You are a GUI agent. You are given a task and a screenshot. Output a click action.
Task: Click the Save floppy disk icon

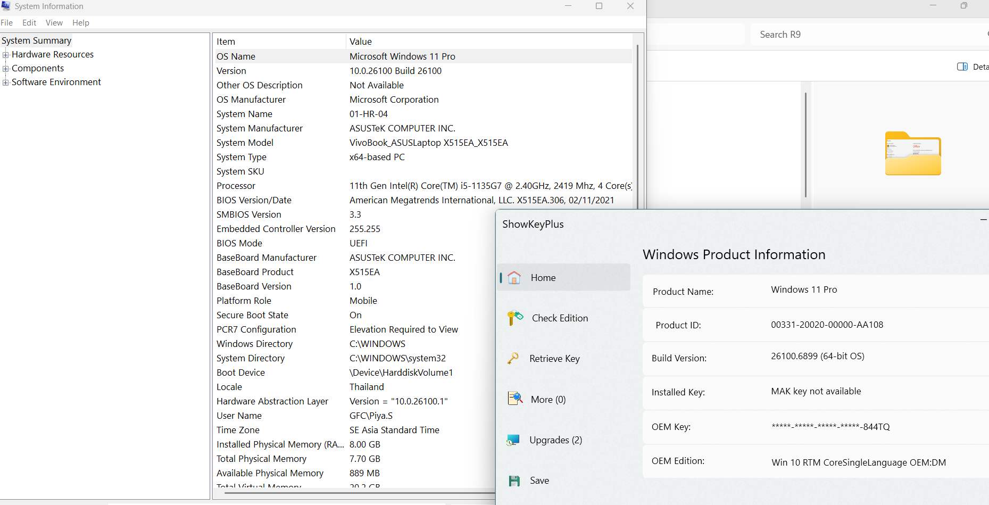514,481
